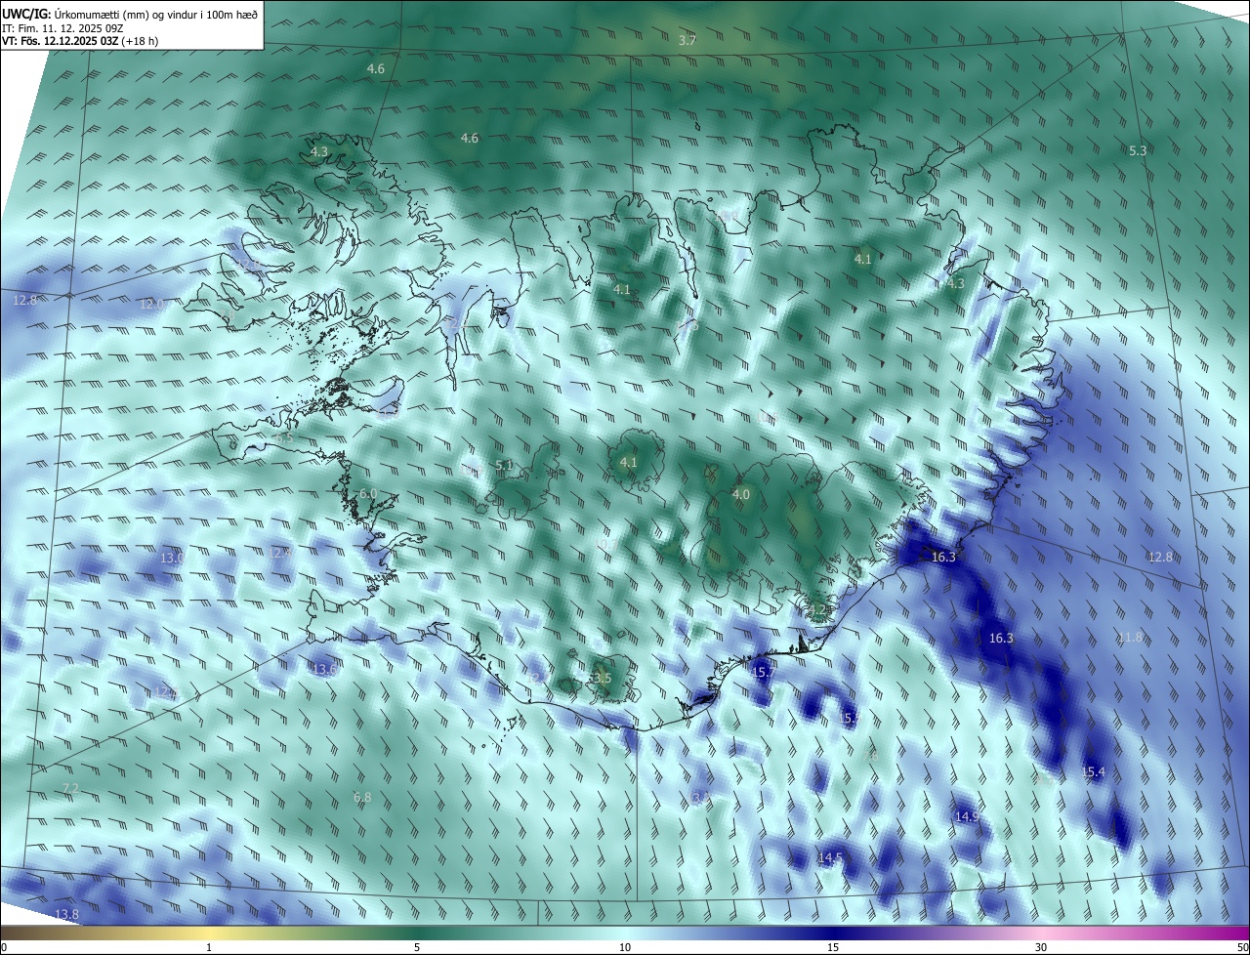This screenshot has width=1250, height=955.
Task: Click the 15.4 value label
Action: point(1094,771)
